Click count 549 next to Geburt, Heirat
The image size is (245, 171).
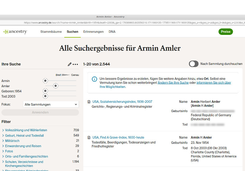[x=76, y=135]
